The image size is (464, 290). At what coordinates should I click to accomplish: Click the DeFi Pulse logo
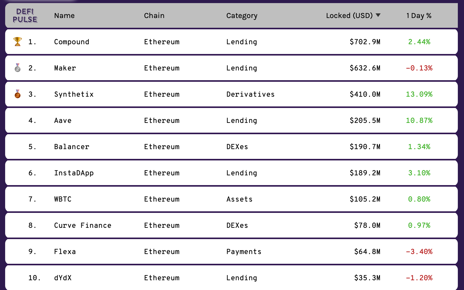(x=25, y=15)
